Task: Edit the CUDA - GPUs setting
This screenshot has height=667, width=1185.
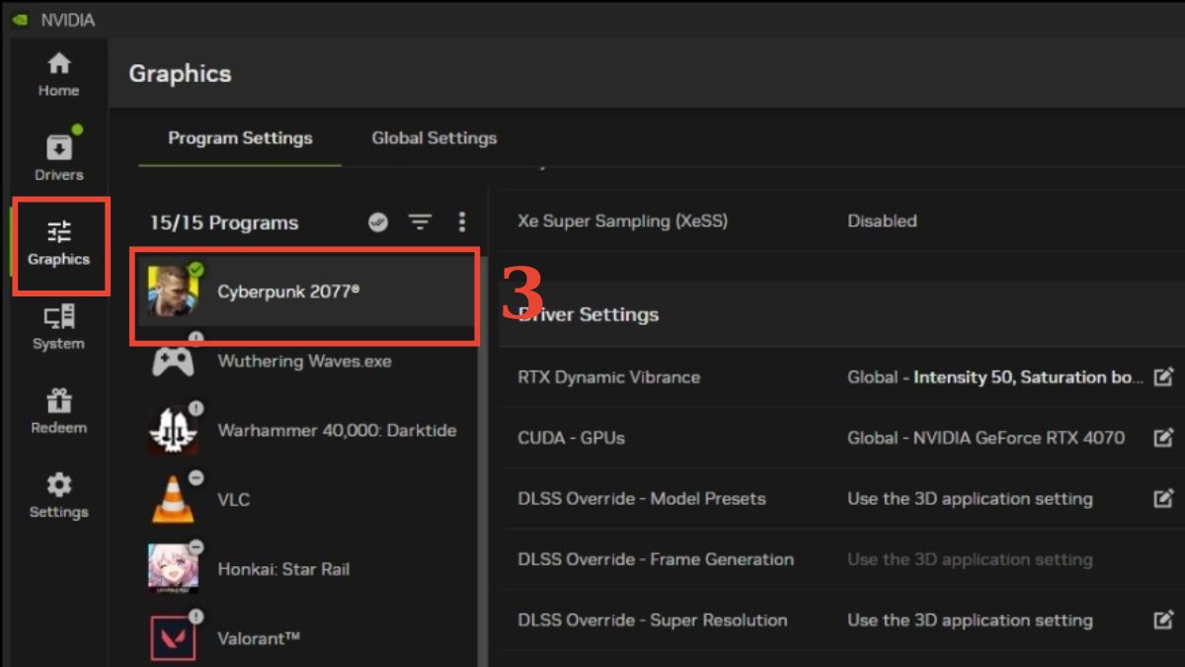Action: 1163,437
